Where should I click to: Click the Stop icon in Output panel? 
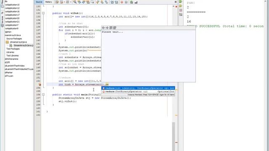tap(181, 10)
